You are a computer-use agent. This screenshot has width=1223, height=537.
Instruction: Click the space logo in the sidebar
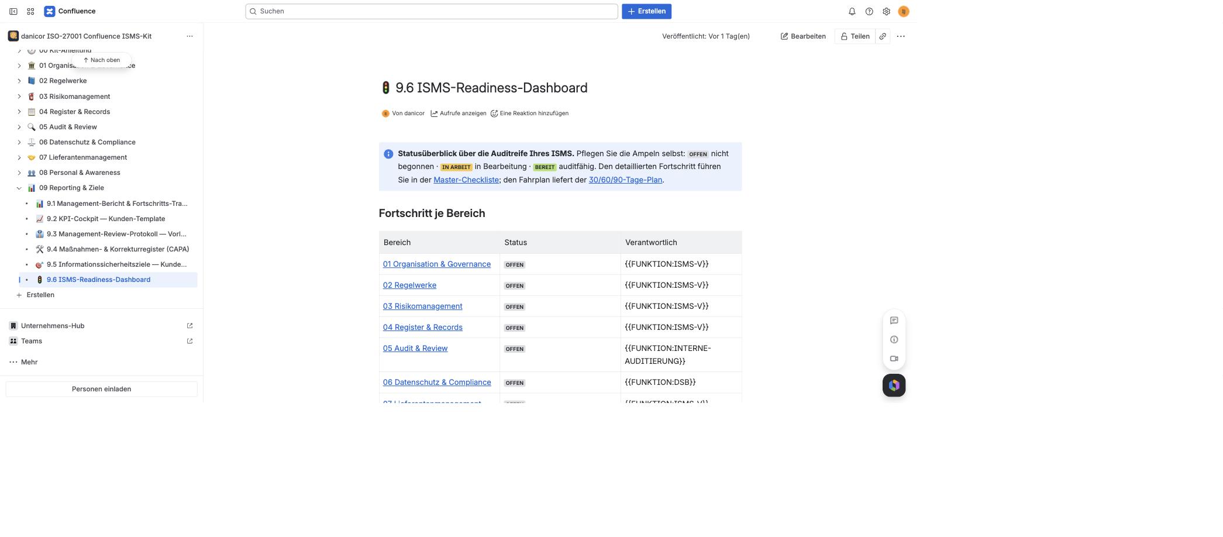pyautogui.click(x=13, y=36)
